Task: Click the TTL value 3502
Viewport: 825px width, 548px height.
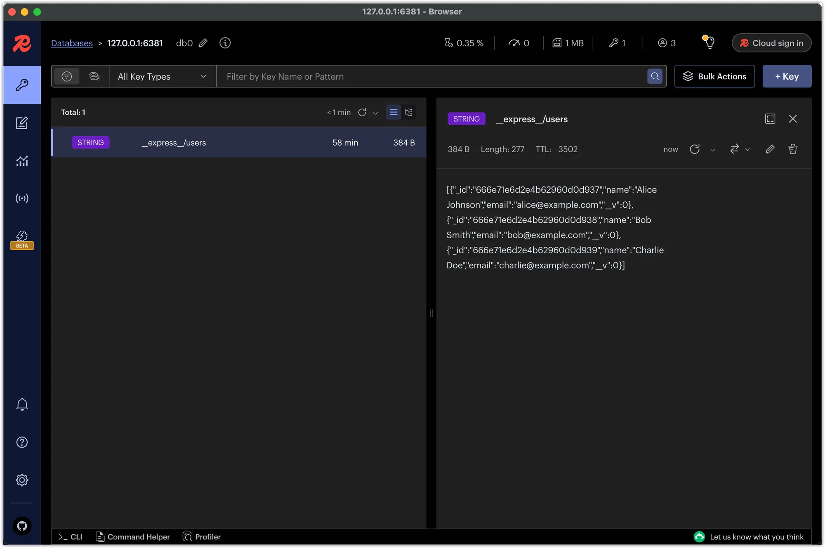Action: 568,149
